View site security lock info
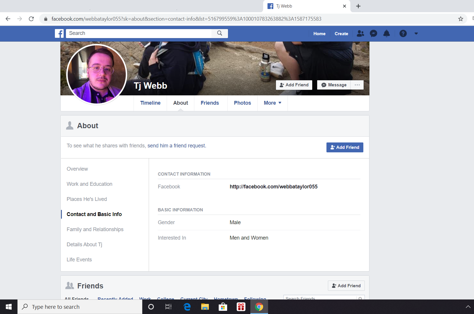 coord(46,19)
